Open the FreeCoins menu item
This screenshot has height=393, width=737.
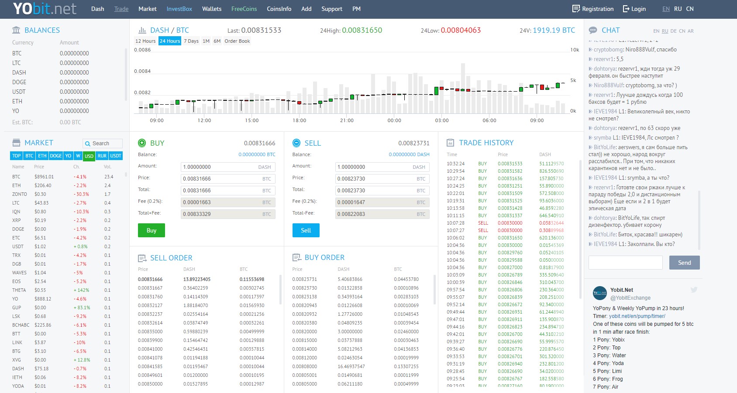[x=244, y=9]
